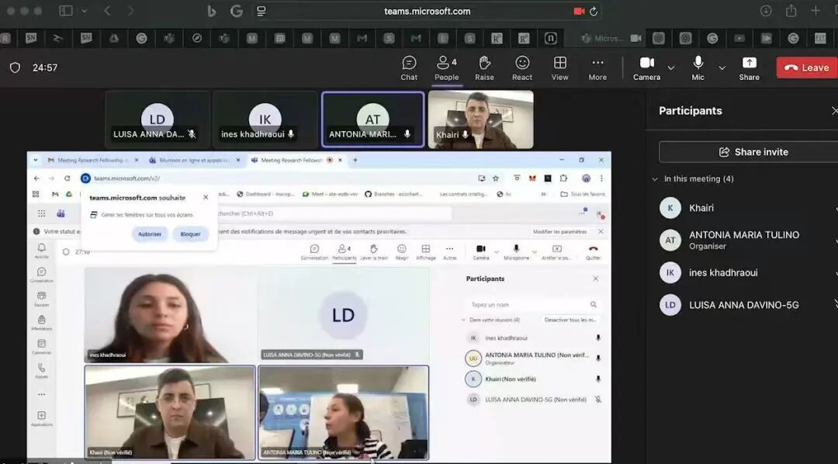Expand the Camera options dropdown arrow

[671, 68]
